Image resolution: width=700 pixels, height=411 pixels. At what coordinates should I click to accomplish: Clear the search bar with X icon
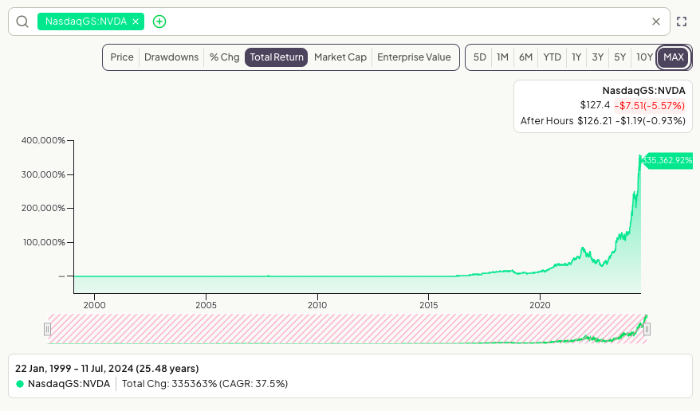tap(656, 22)
